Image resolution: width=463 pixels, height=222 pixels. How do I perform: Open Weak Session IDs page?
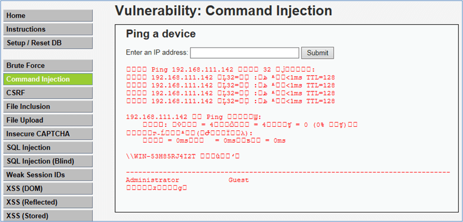pos(48,175)
